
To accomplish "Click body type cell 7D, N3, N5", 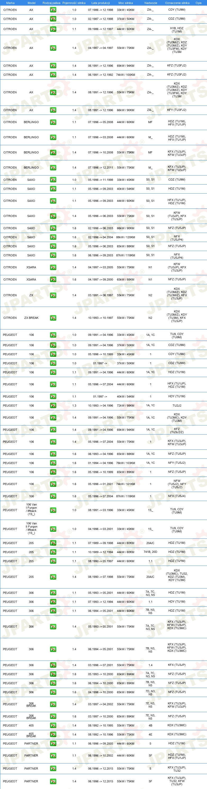I will click(150, 692).
